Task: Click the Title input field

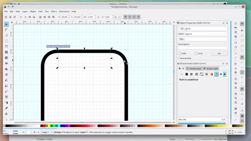Action: point(206,39)
